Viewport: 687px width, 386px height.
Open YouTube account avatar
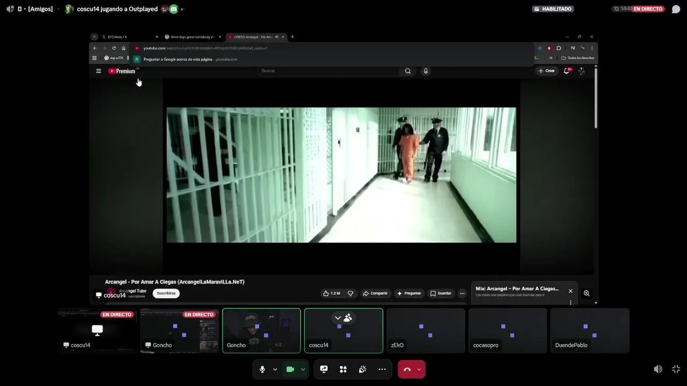tap(582, 71)
